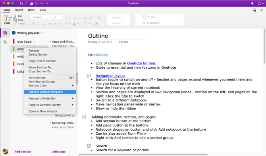Click the text highlight marker icon
Viewport: 266px width, 156px height.
pyautogui.click(x=67, y=24)
